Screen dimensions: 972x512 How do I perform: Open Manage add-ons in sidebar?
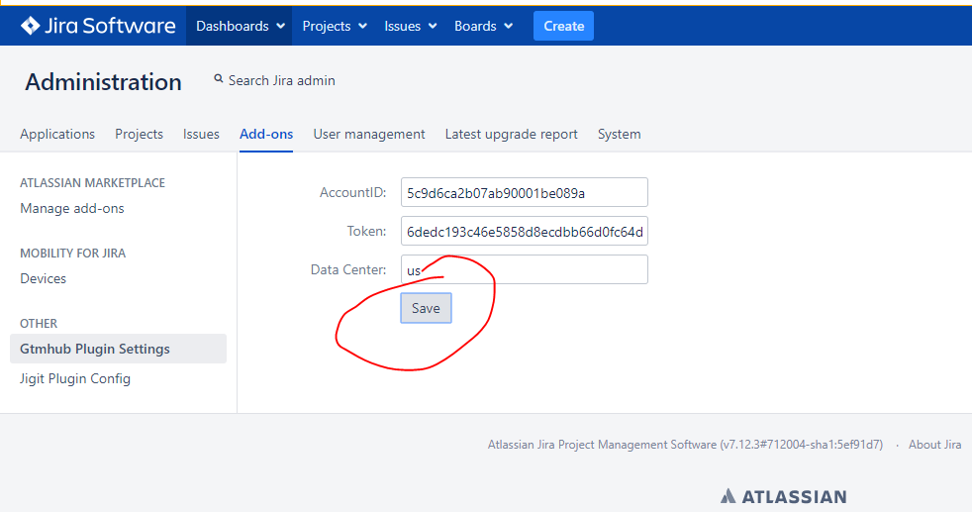(72, 208)
